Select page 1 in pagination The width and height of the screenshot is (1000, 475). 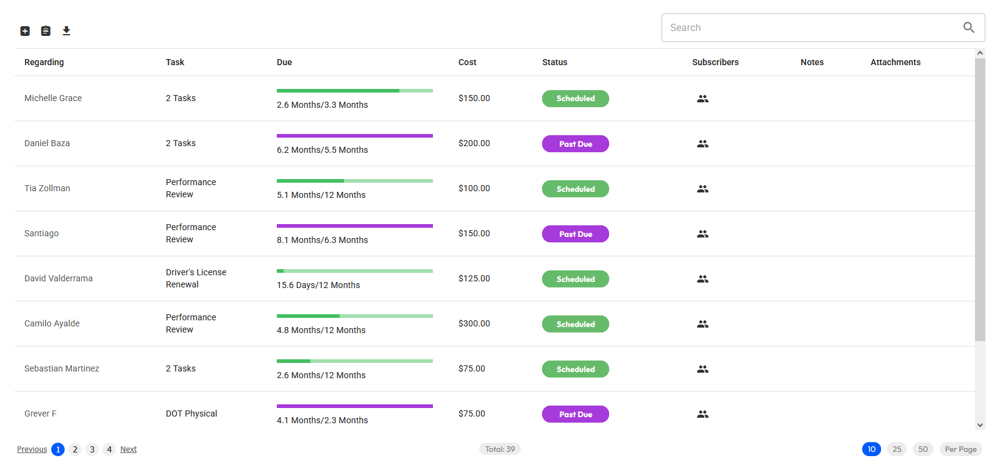(58, 449)
